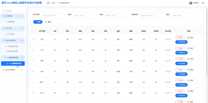Click the AB型 blood type cell

coord(118,72)
